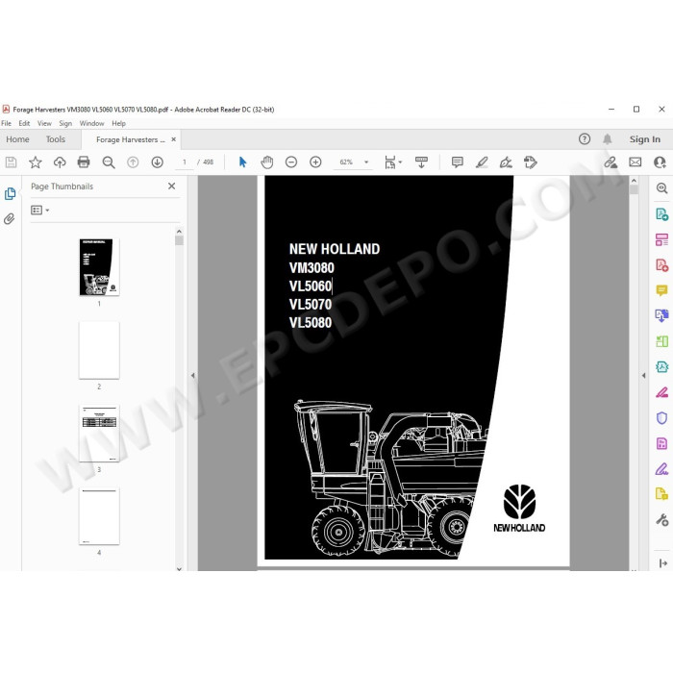
Task: Activate the Hand pan tool
Action: point(267,162)
